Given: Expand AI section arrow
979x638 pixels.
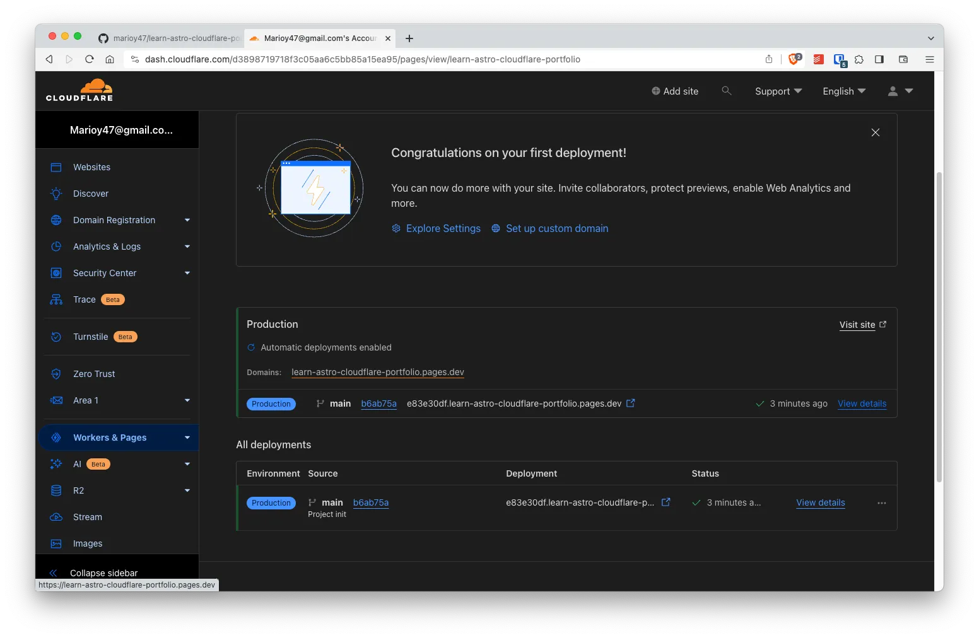Looking at the screenshot, I should [x=187, y=464].
